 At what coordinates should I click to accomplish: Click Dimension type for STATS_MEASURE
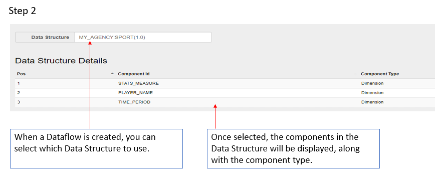point(372,83)
